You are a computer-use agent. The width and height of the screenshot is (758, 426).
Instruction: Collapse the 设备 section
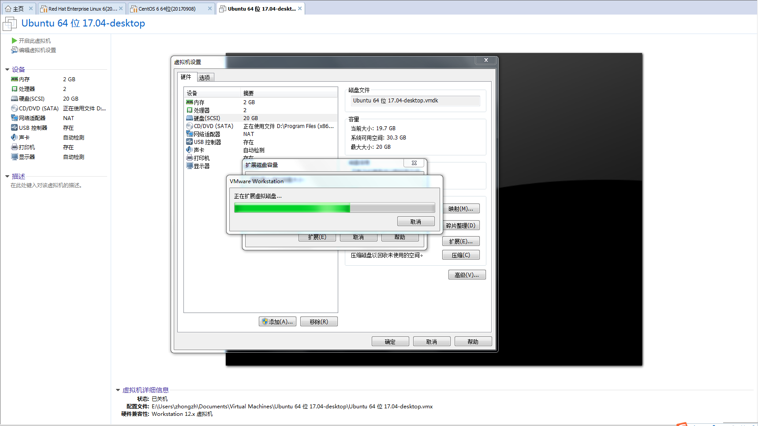coord(7,69)
